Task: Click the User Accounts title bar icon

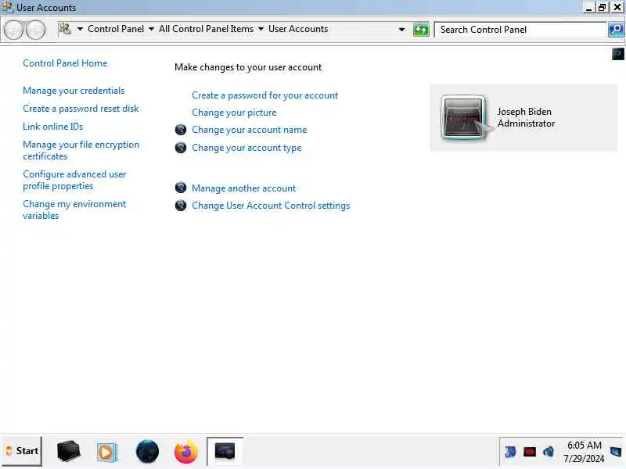Action: coord(7,7)
